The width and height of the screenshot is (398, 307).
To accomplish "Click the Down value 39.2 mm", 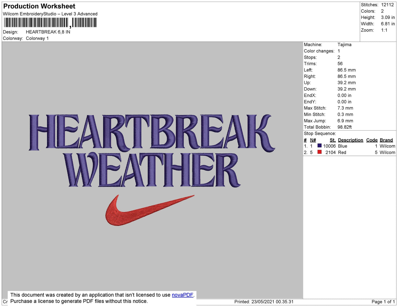I will (346, 89).
